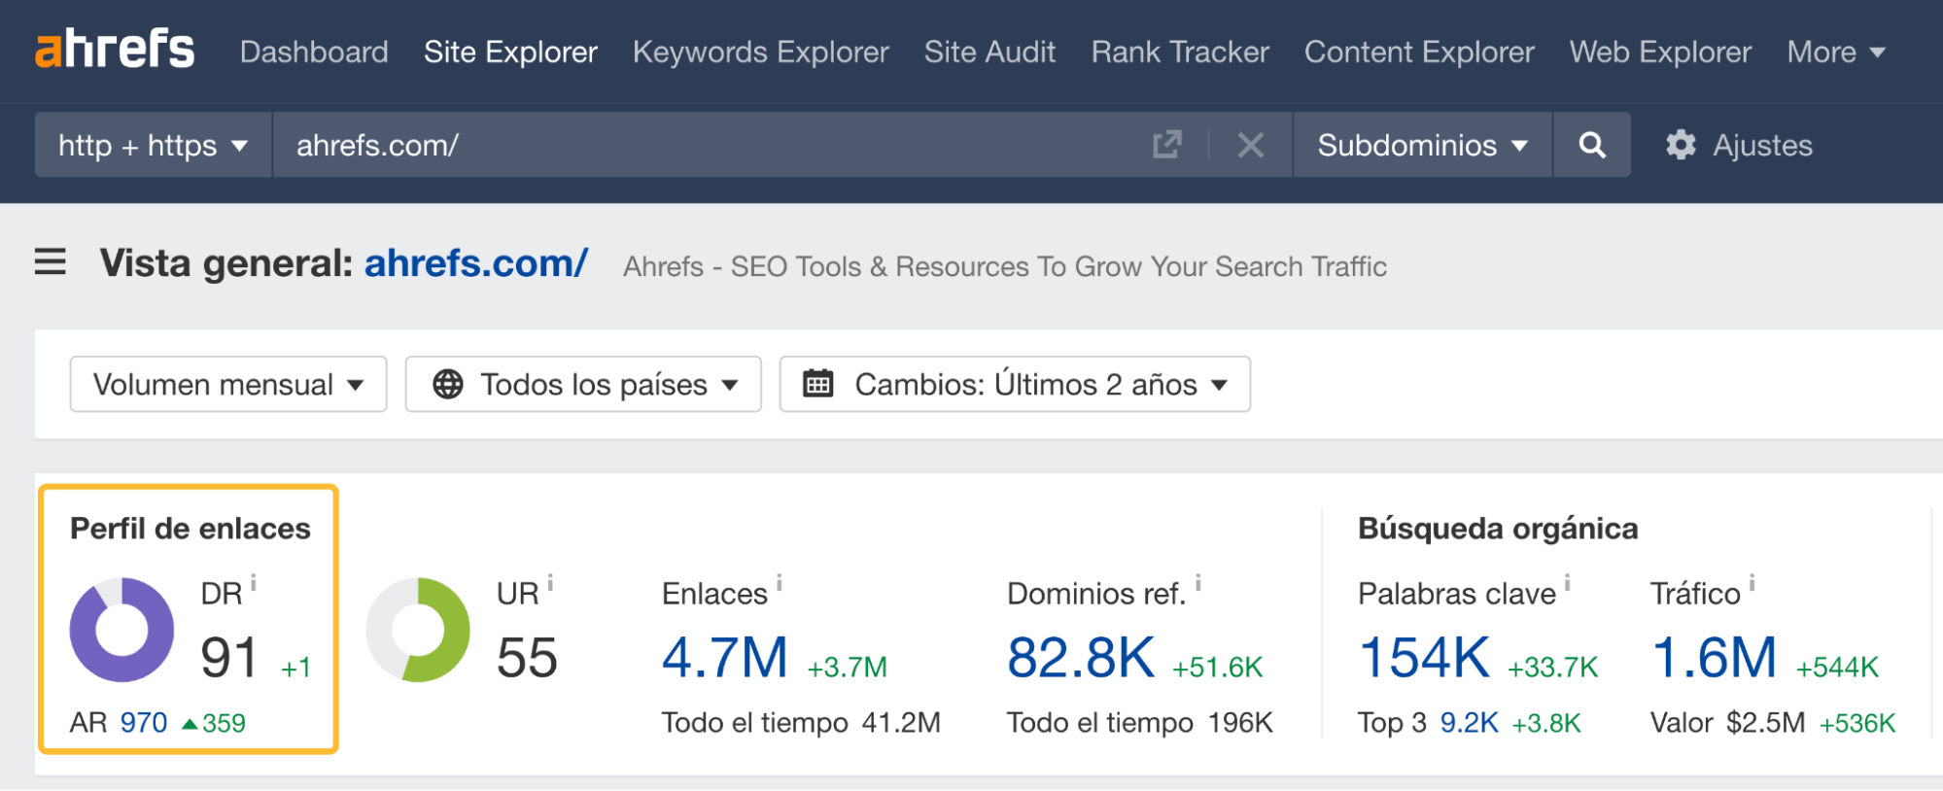Open the 82.8K Dominios ref. value
1943x791 pixels.
tap(1081, 658)
